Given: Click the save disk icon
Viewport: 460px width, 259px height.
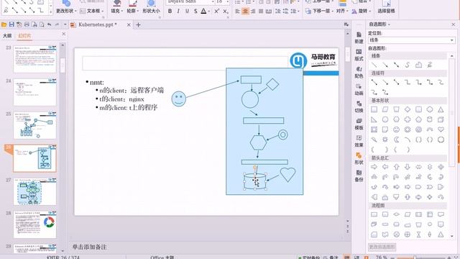Looking at the screenshot, I should click(x=11, y=24).
